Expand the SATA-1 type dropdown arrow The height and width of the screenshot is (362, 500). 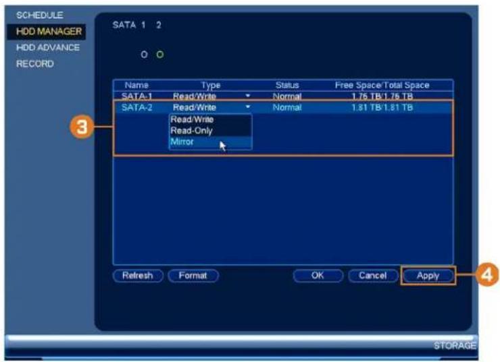(x=248, y=96)
